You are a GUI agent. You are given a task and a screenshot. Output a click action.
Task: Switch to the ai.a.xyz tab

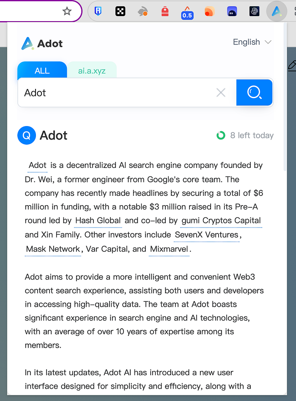point(92,71)
